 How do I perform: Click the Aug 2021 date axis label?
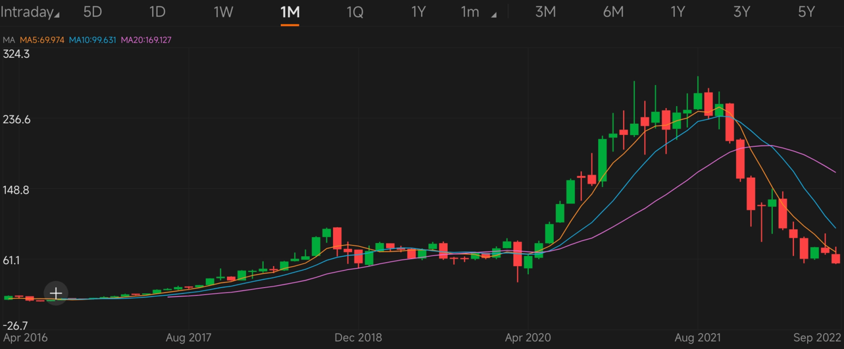(x=697, y=337)
